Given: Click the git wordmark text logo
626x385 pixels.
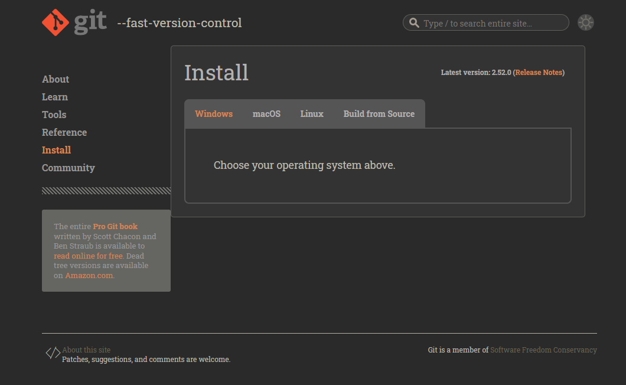Looking at the screenshot, I should click(90, 22).
